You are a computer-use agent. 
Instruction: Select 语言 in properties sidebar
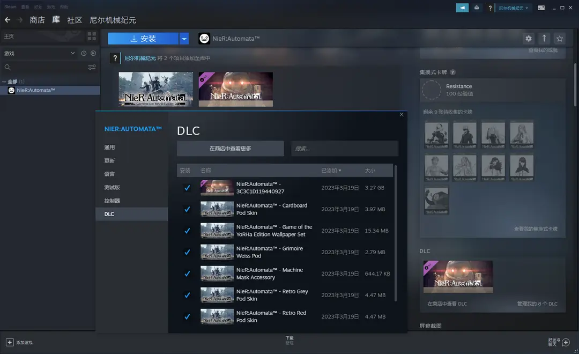click(x=132, y=174)
